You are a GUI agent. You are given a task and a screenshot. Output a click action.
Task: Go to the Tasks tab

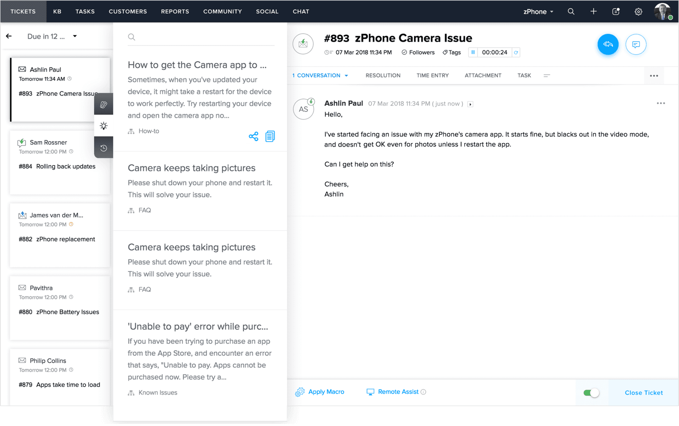pos(85,11)
